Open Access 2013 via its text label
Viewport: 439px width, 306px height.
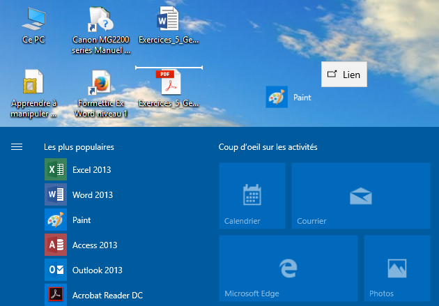click(x=95, y=245)
